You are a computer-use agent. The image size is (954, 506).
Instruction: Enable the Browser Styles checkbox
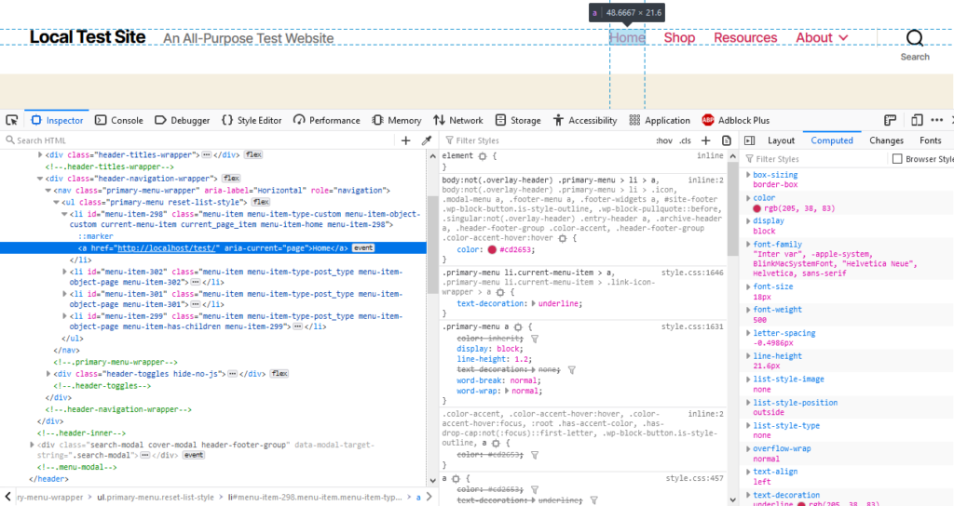(897, 158)
